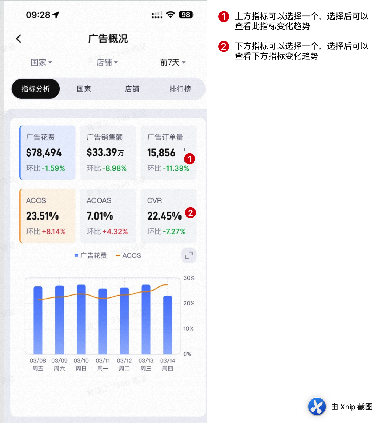Screen dimensions: 384x423
Task: Select the ACOAS metric card
Action: click(x=108, y=216)
